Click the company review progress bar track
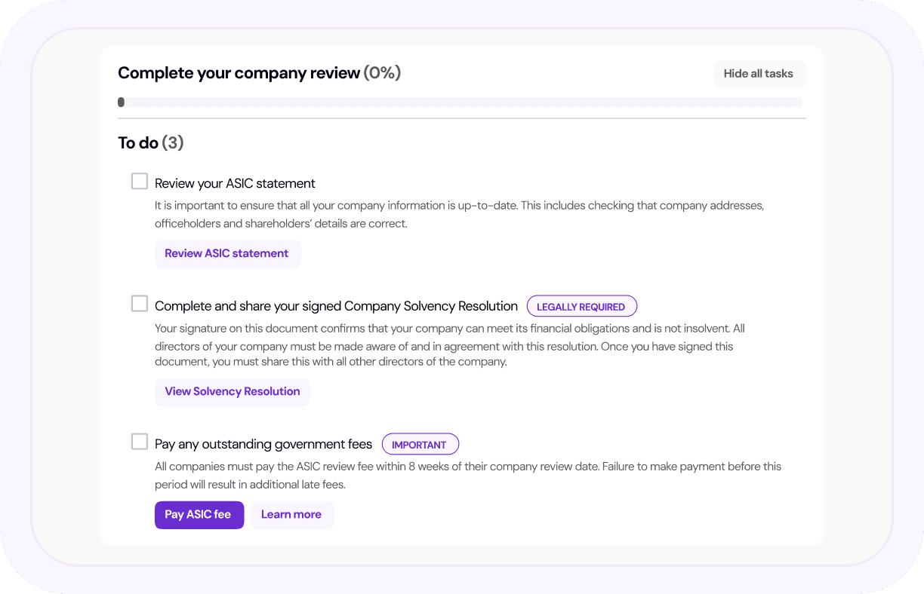 click(x=460, y=103)
